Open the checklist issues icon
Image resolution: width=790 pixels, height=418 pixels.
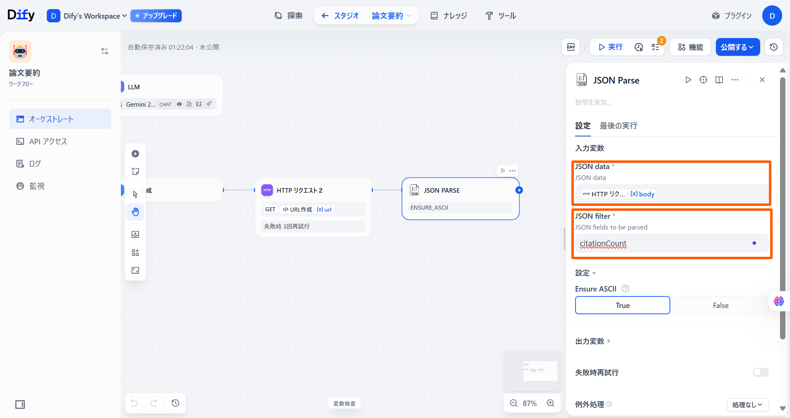click(655, 47)
